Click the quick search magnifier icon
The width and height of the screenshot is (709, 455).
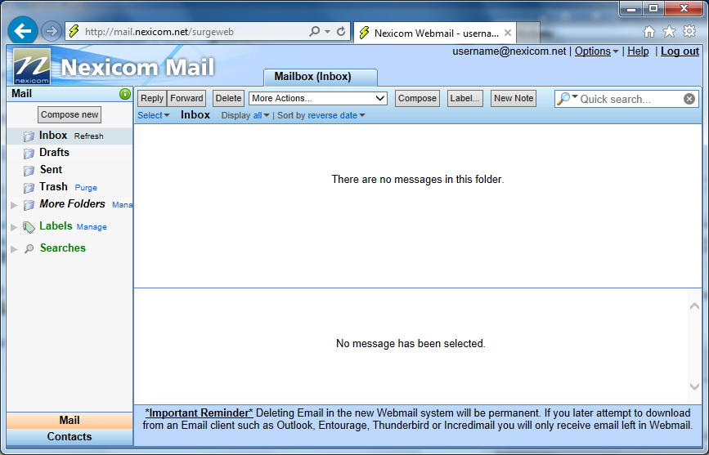(x=563, y=99)
